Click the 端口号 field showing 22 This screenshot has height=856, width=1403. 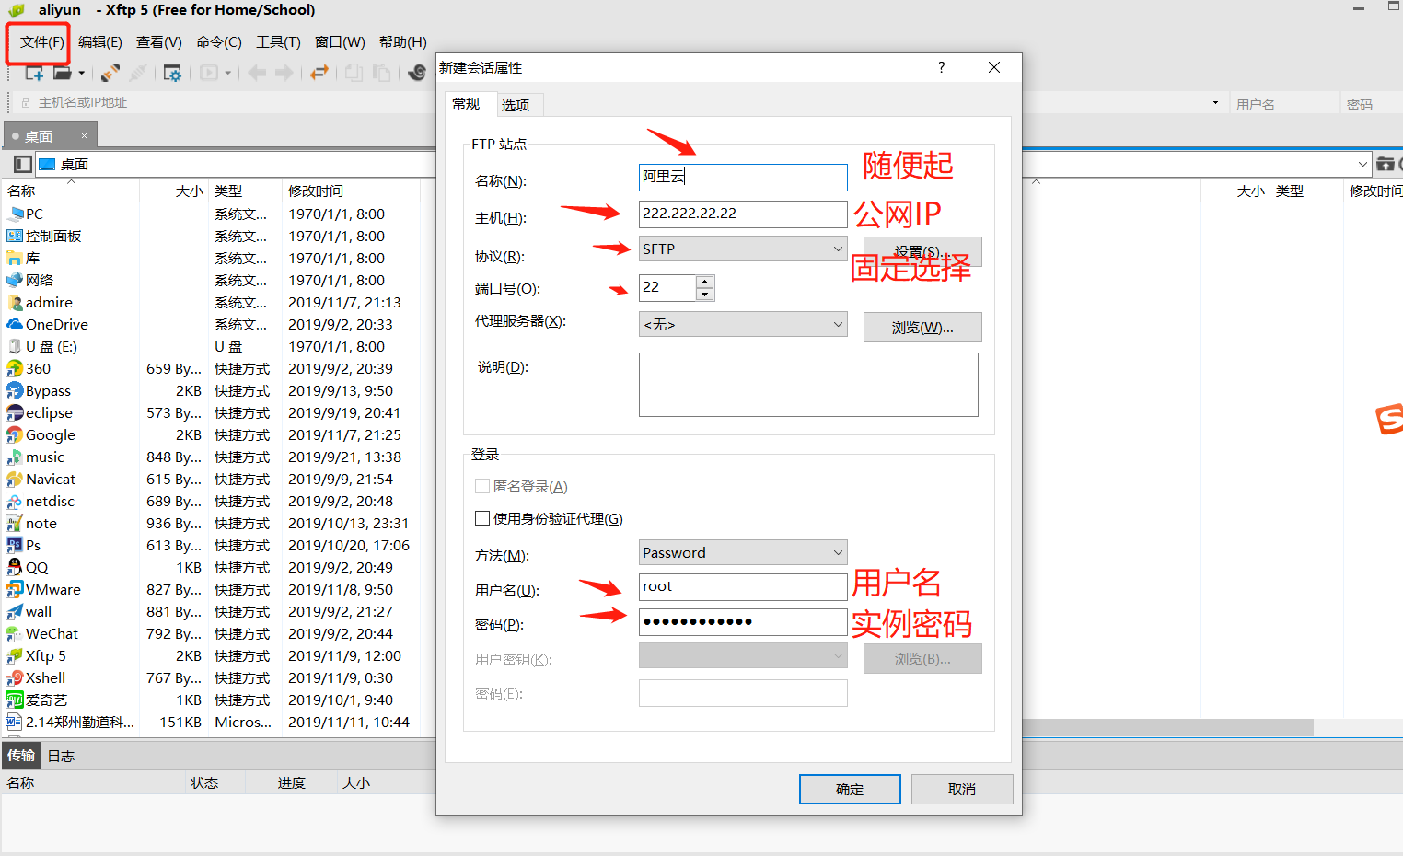[667, 288]
